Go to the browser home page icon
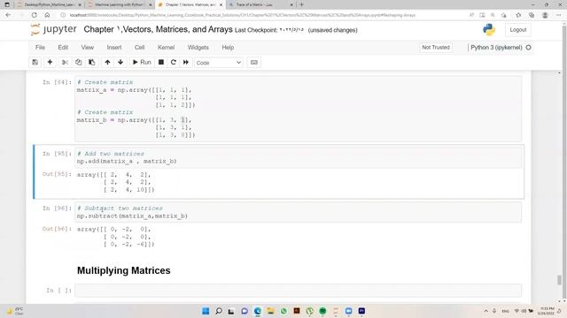The height and width of the screenshot is (318, 567). click(x=47, y=15)
